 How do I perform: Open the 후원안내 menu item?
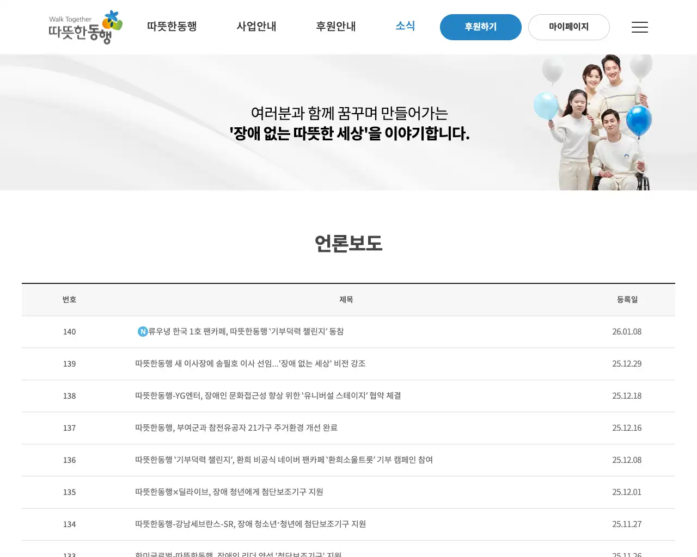click(335, 26)
